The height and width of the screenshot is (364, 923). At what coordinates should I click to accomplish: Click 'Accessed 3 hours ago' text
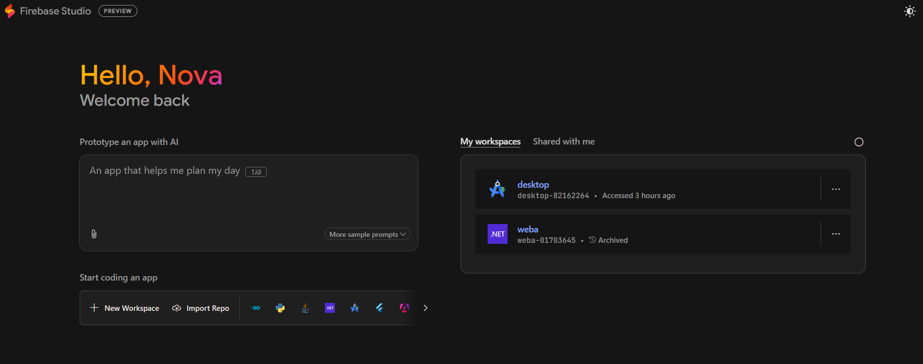638,196
